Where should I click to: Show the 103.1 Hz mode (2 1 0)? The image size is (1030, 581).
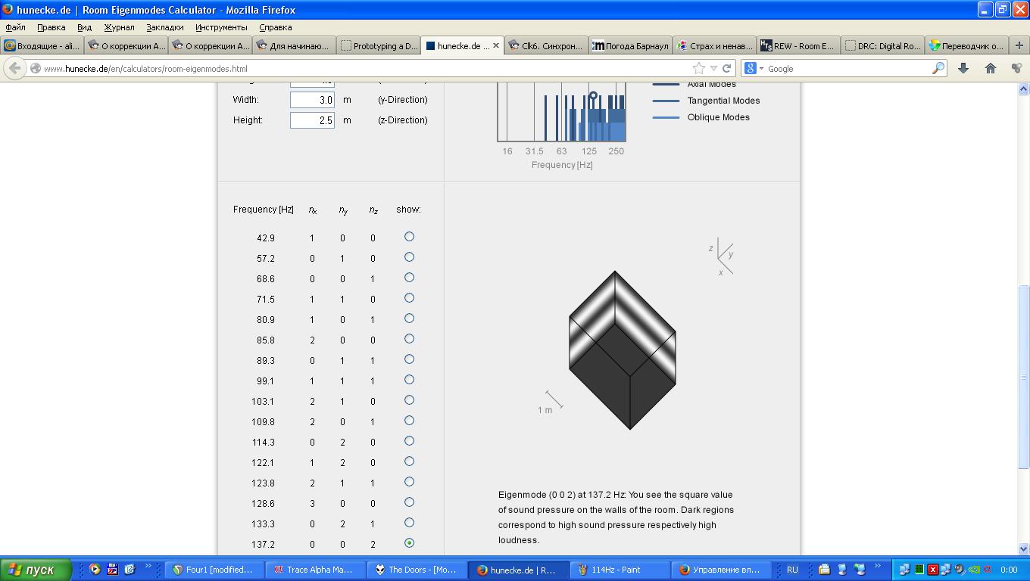409,400
